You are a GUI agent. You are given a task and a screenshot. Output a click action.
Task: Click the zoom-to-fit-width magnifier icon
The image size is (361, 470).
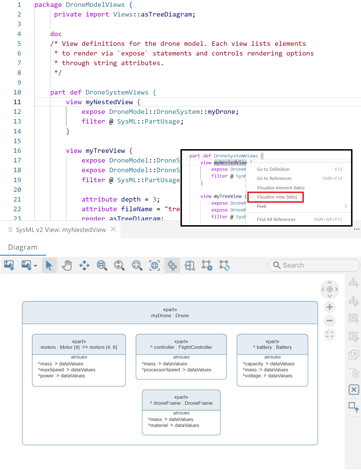[x=102, y=265]
